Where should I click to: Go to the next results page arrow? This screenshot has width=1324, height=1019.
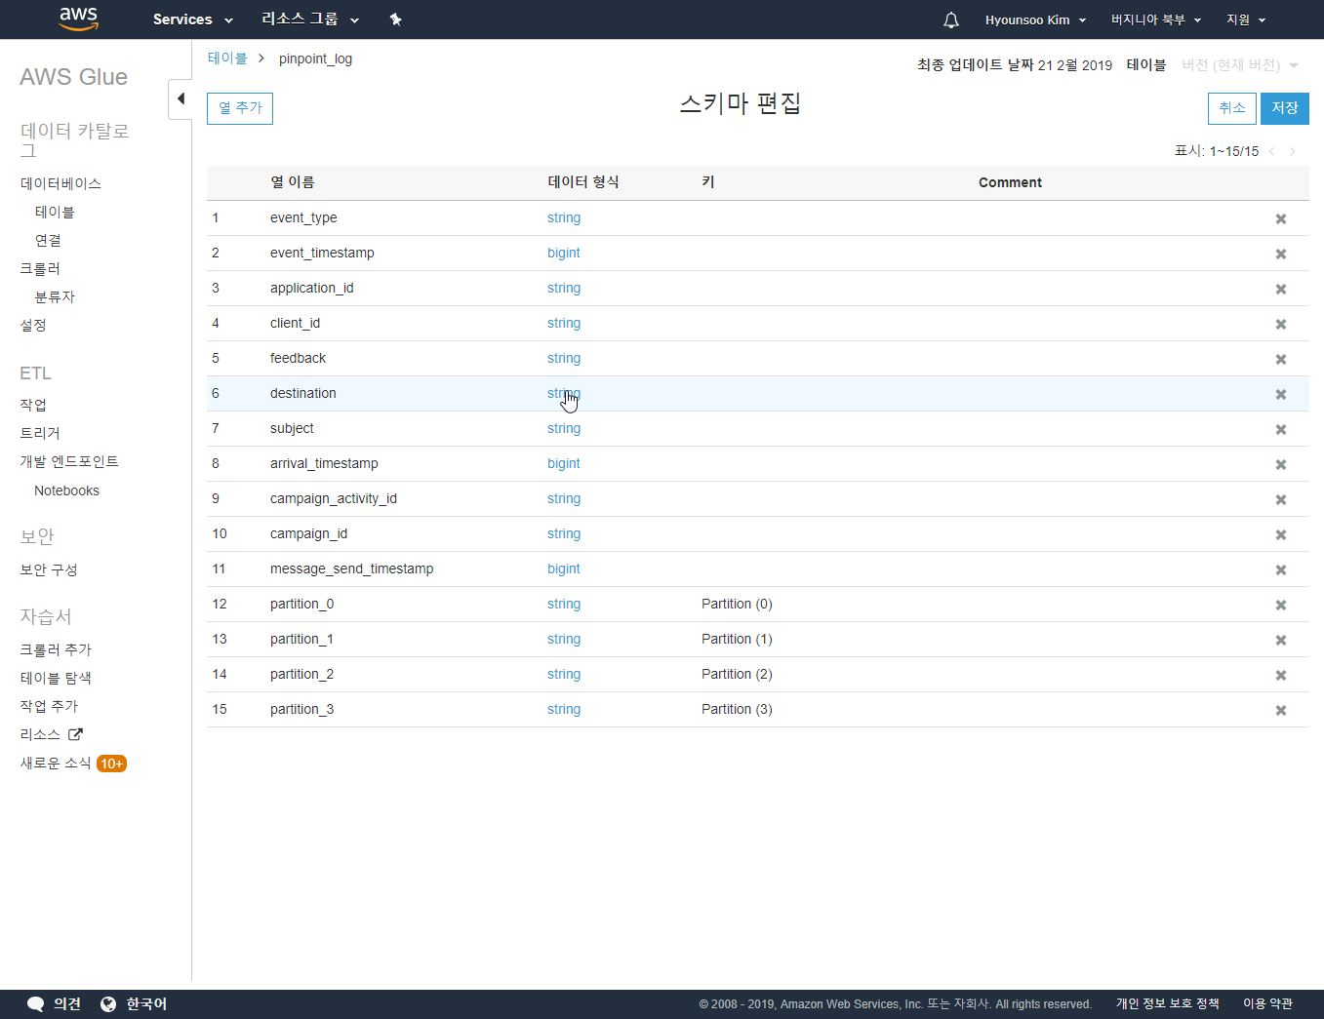[1293, 151]
